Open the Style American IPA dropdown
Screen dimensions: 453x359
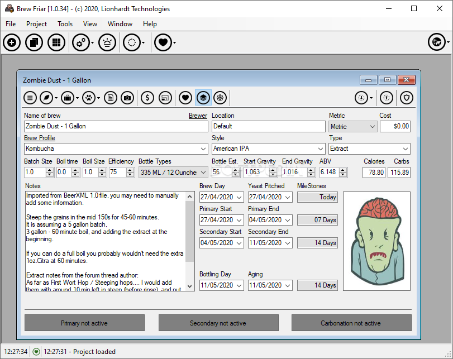(x=321, y=149)
